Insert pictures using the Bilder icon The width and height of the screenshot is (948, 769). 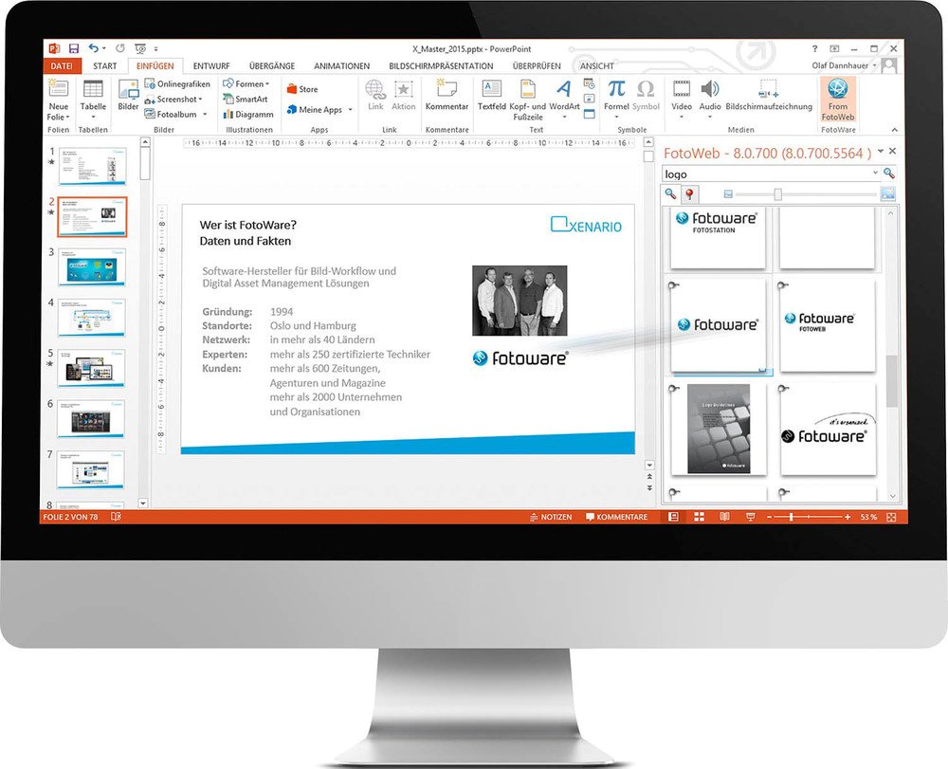(128, 96)
